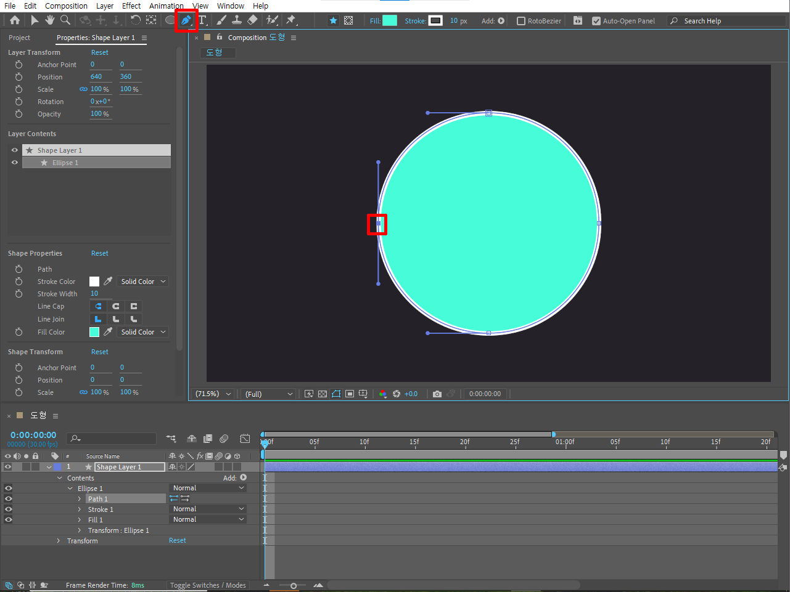Toggle visibility of Fill 1 in timeline
Screen dimensions: 790x592
coord(8,520)
